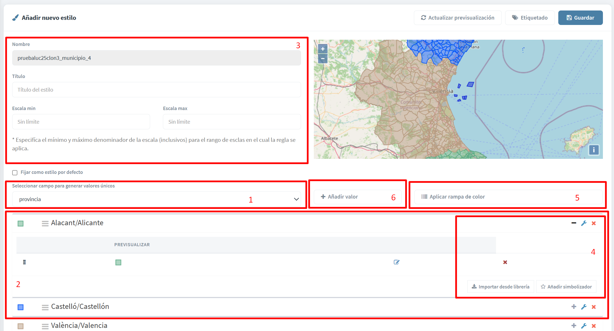Grab the Castelló/Castellón reorder handle
This screenshot has height=331, width=614.
[45, 307]
